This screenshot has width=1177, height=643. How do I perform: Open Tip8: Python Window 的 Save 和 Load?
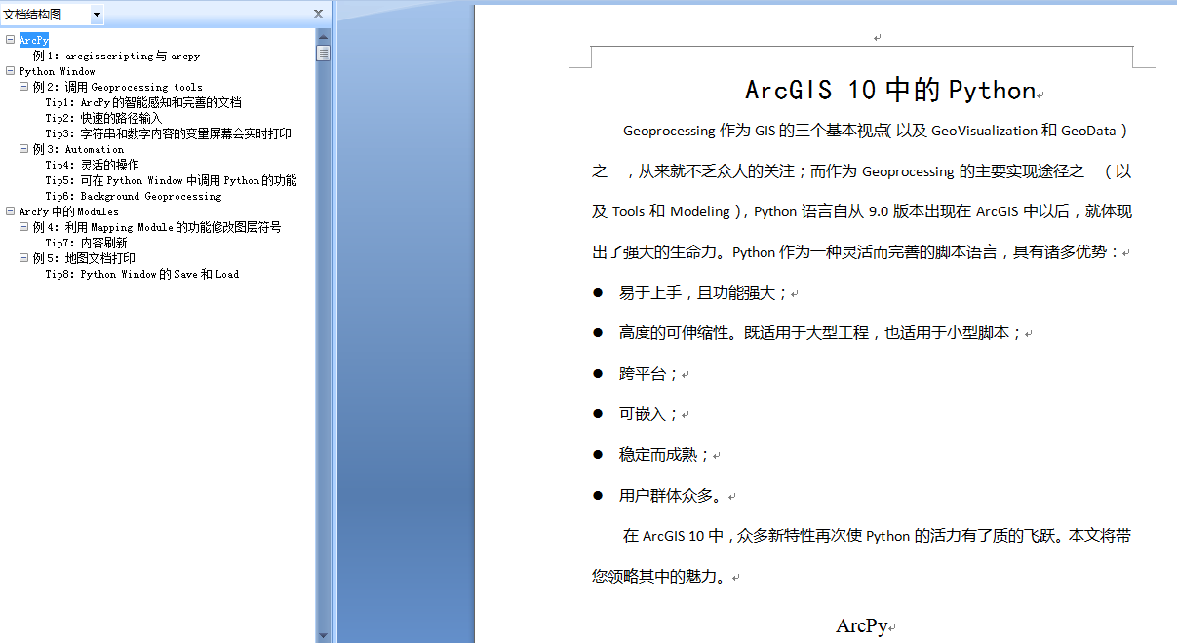(142, 274)
